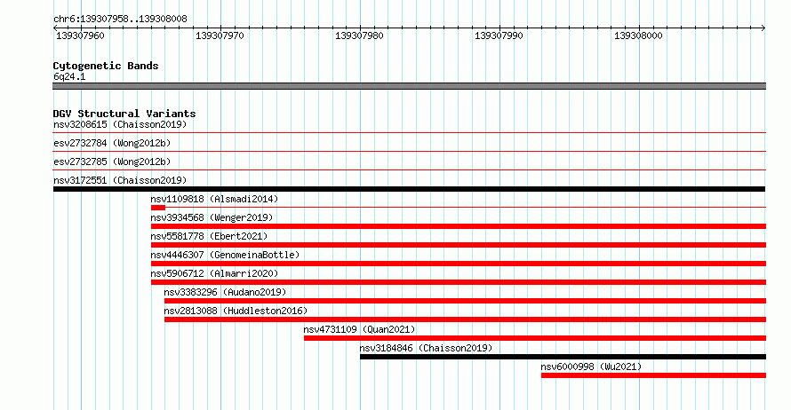This screenshot has height=410, width=791.
Task: Click the black bar of nsv3172551
Action: (x=409, y=189)
